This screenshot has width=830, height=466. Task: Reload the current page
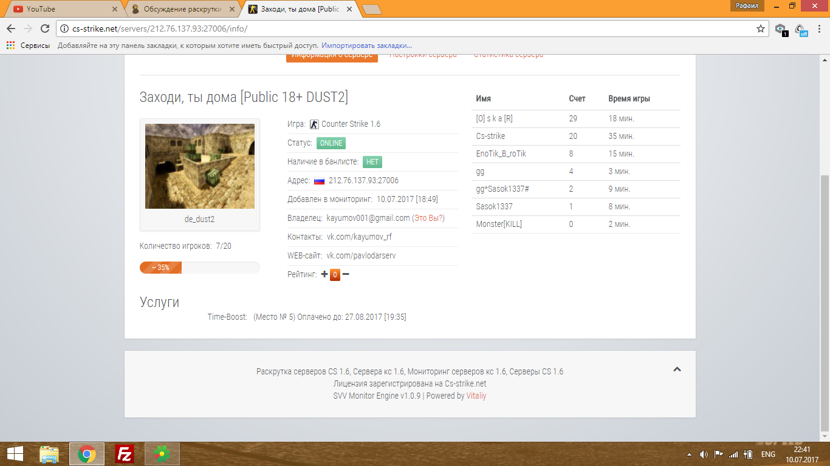(45, 29)
